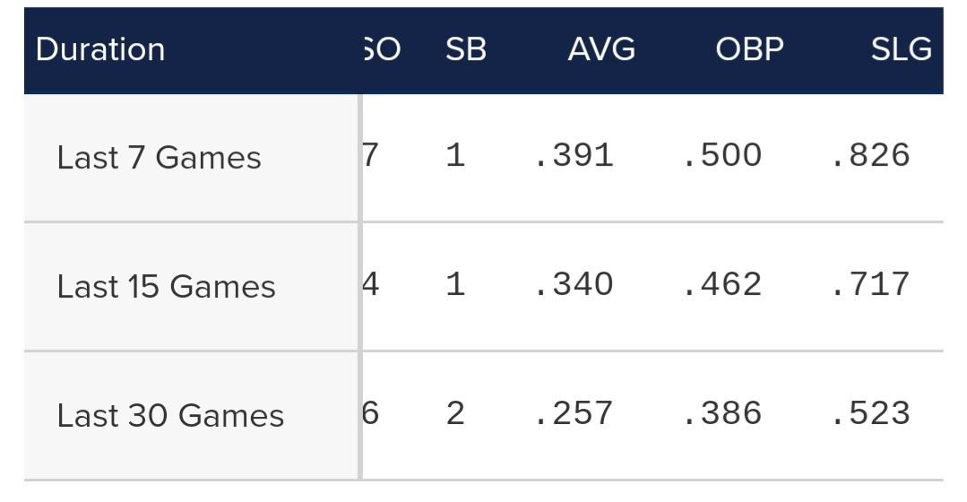The width and height of the screenshot is (967, 502).
Task: Click SB value 1 in Last 7 Games
Action: (x=455, y=155)
